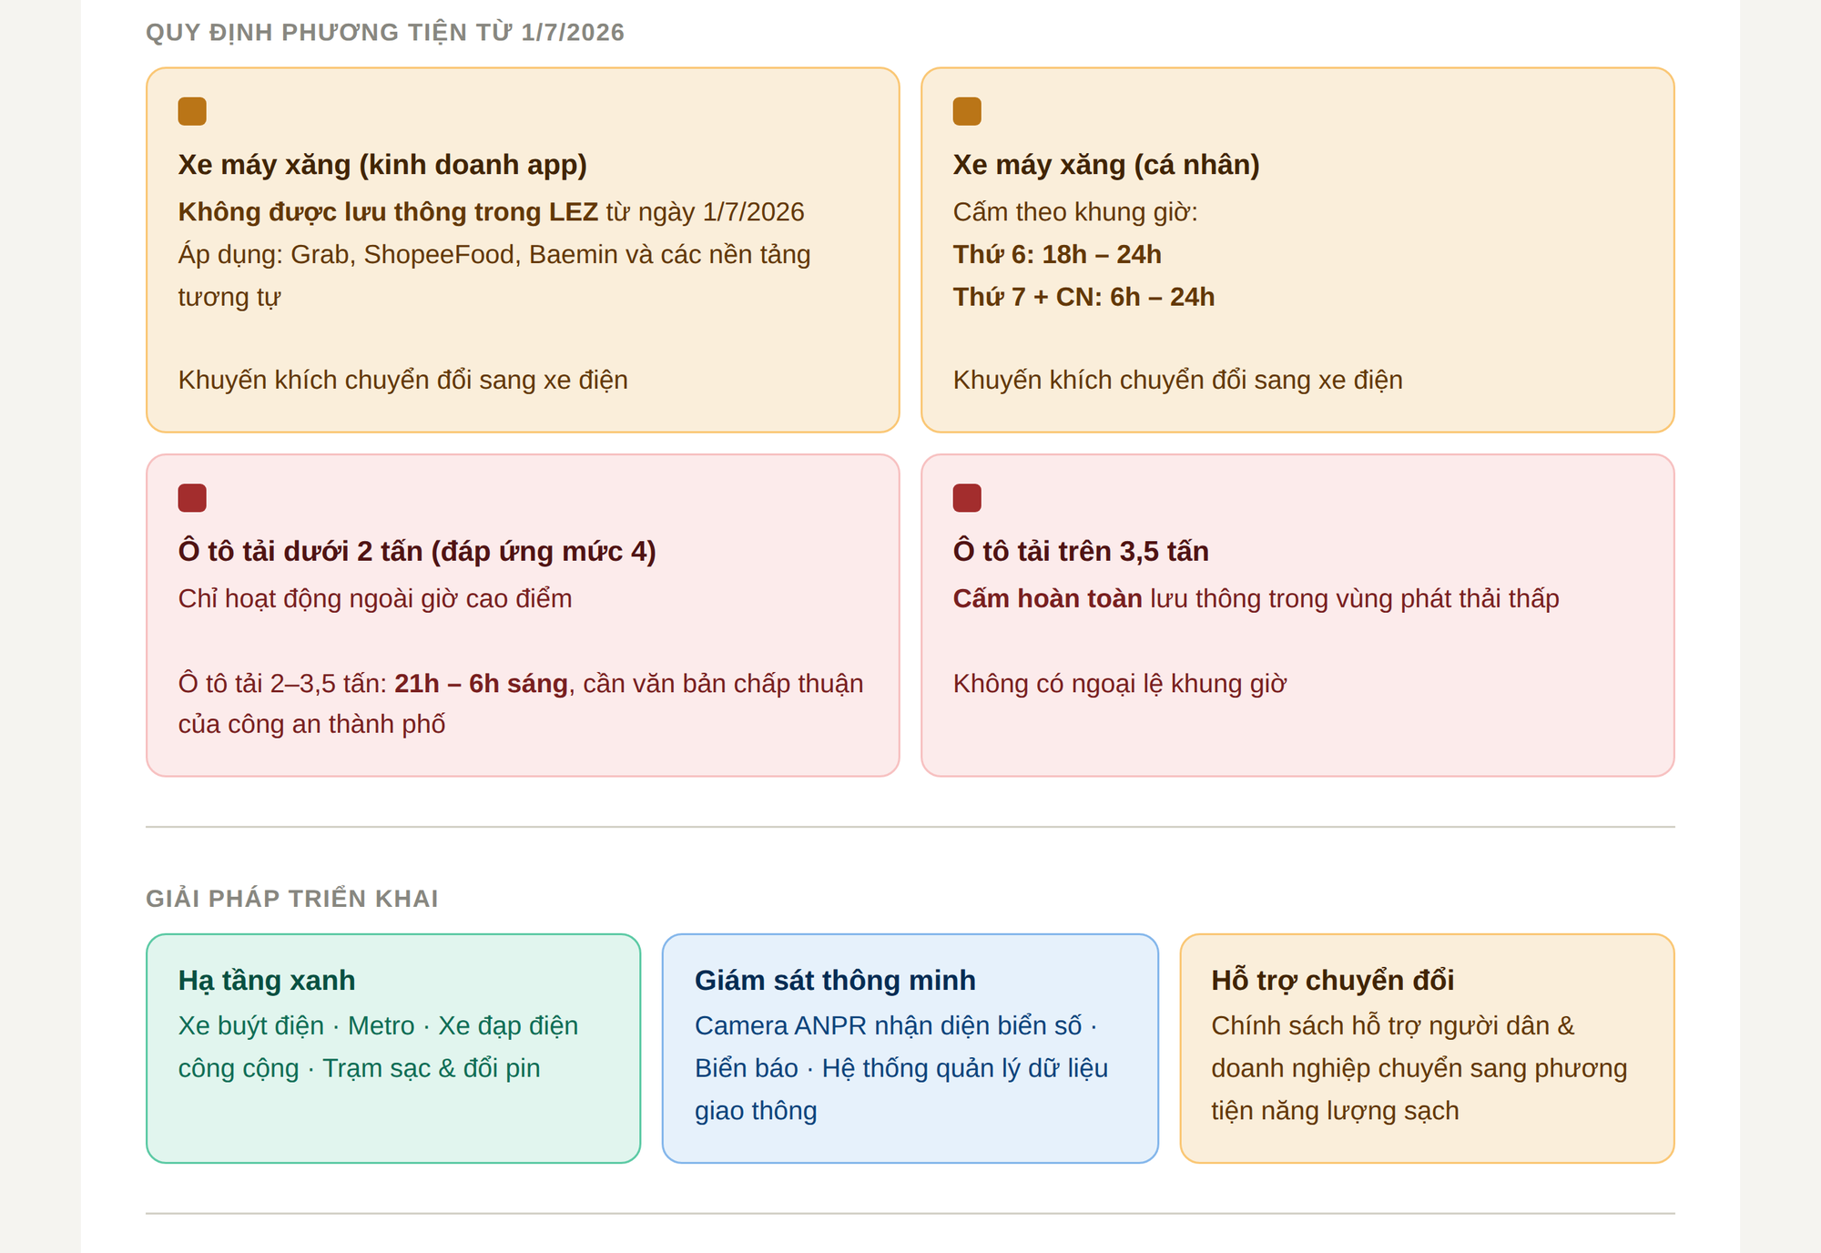The height and width of the screenshot is (1253, 1821).
Task: Click the "GIẢI PHÁP TRIỂN KHAI" section heading
Action: pyautogui.click(x=292, y=899)
